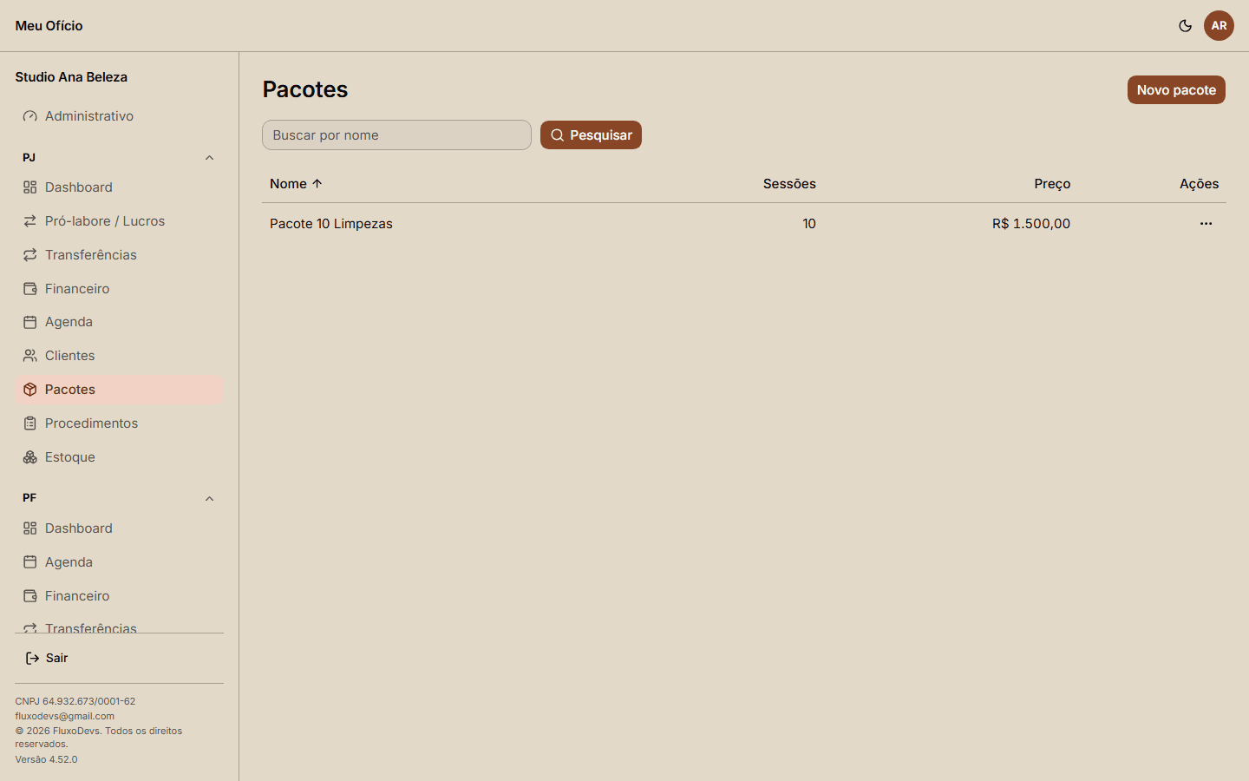Image resolution: width=1249 pixels, height=781 pixels.
Task: Sort table by Nome column
Action: (296, 184)
